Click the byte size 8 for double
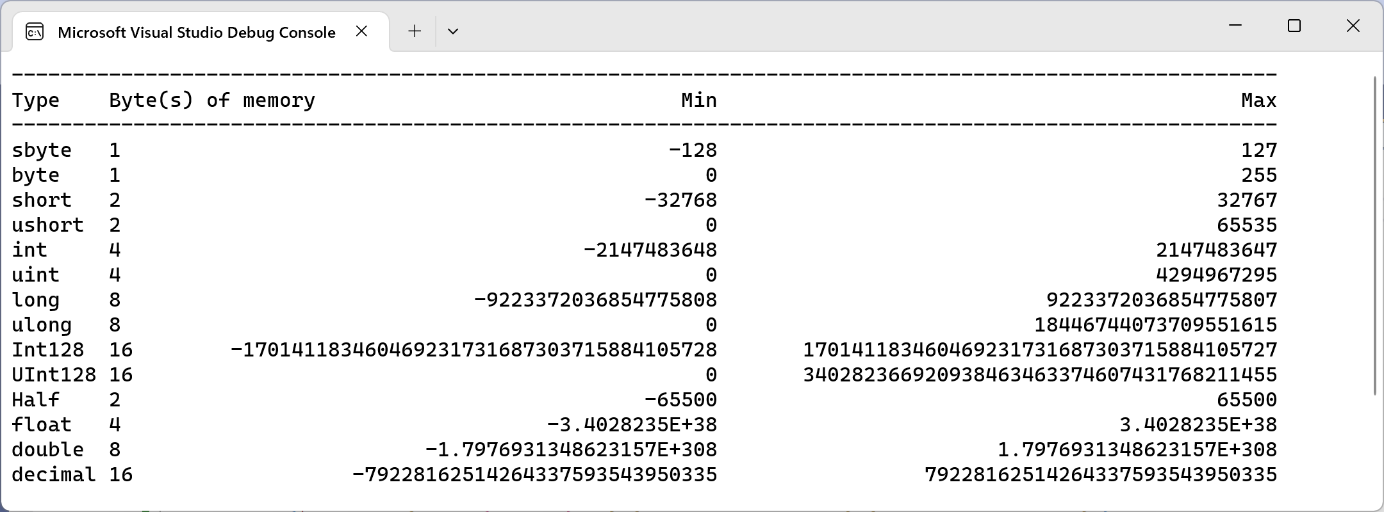 (115, 450)
